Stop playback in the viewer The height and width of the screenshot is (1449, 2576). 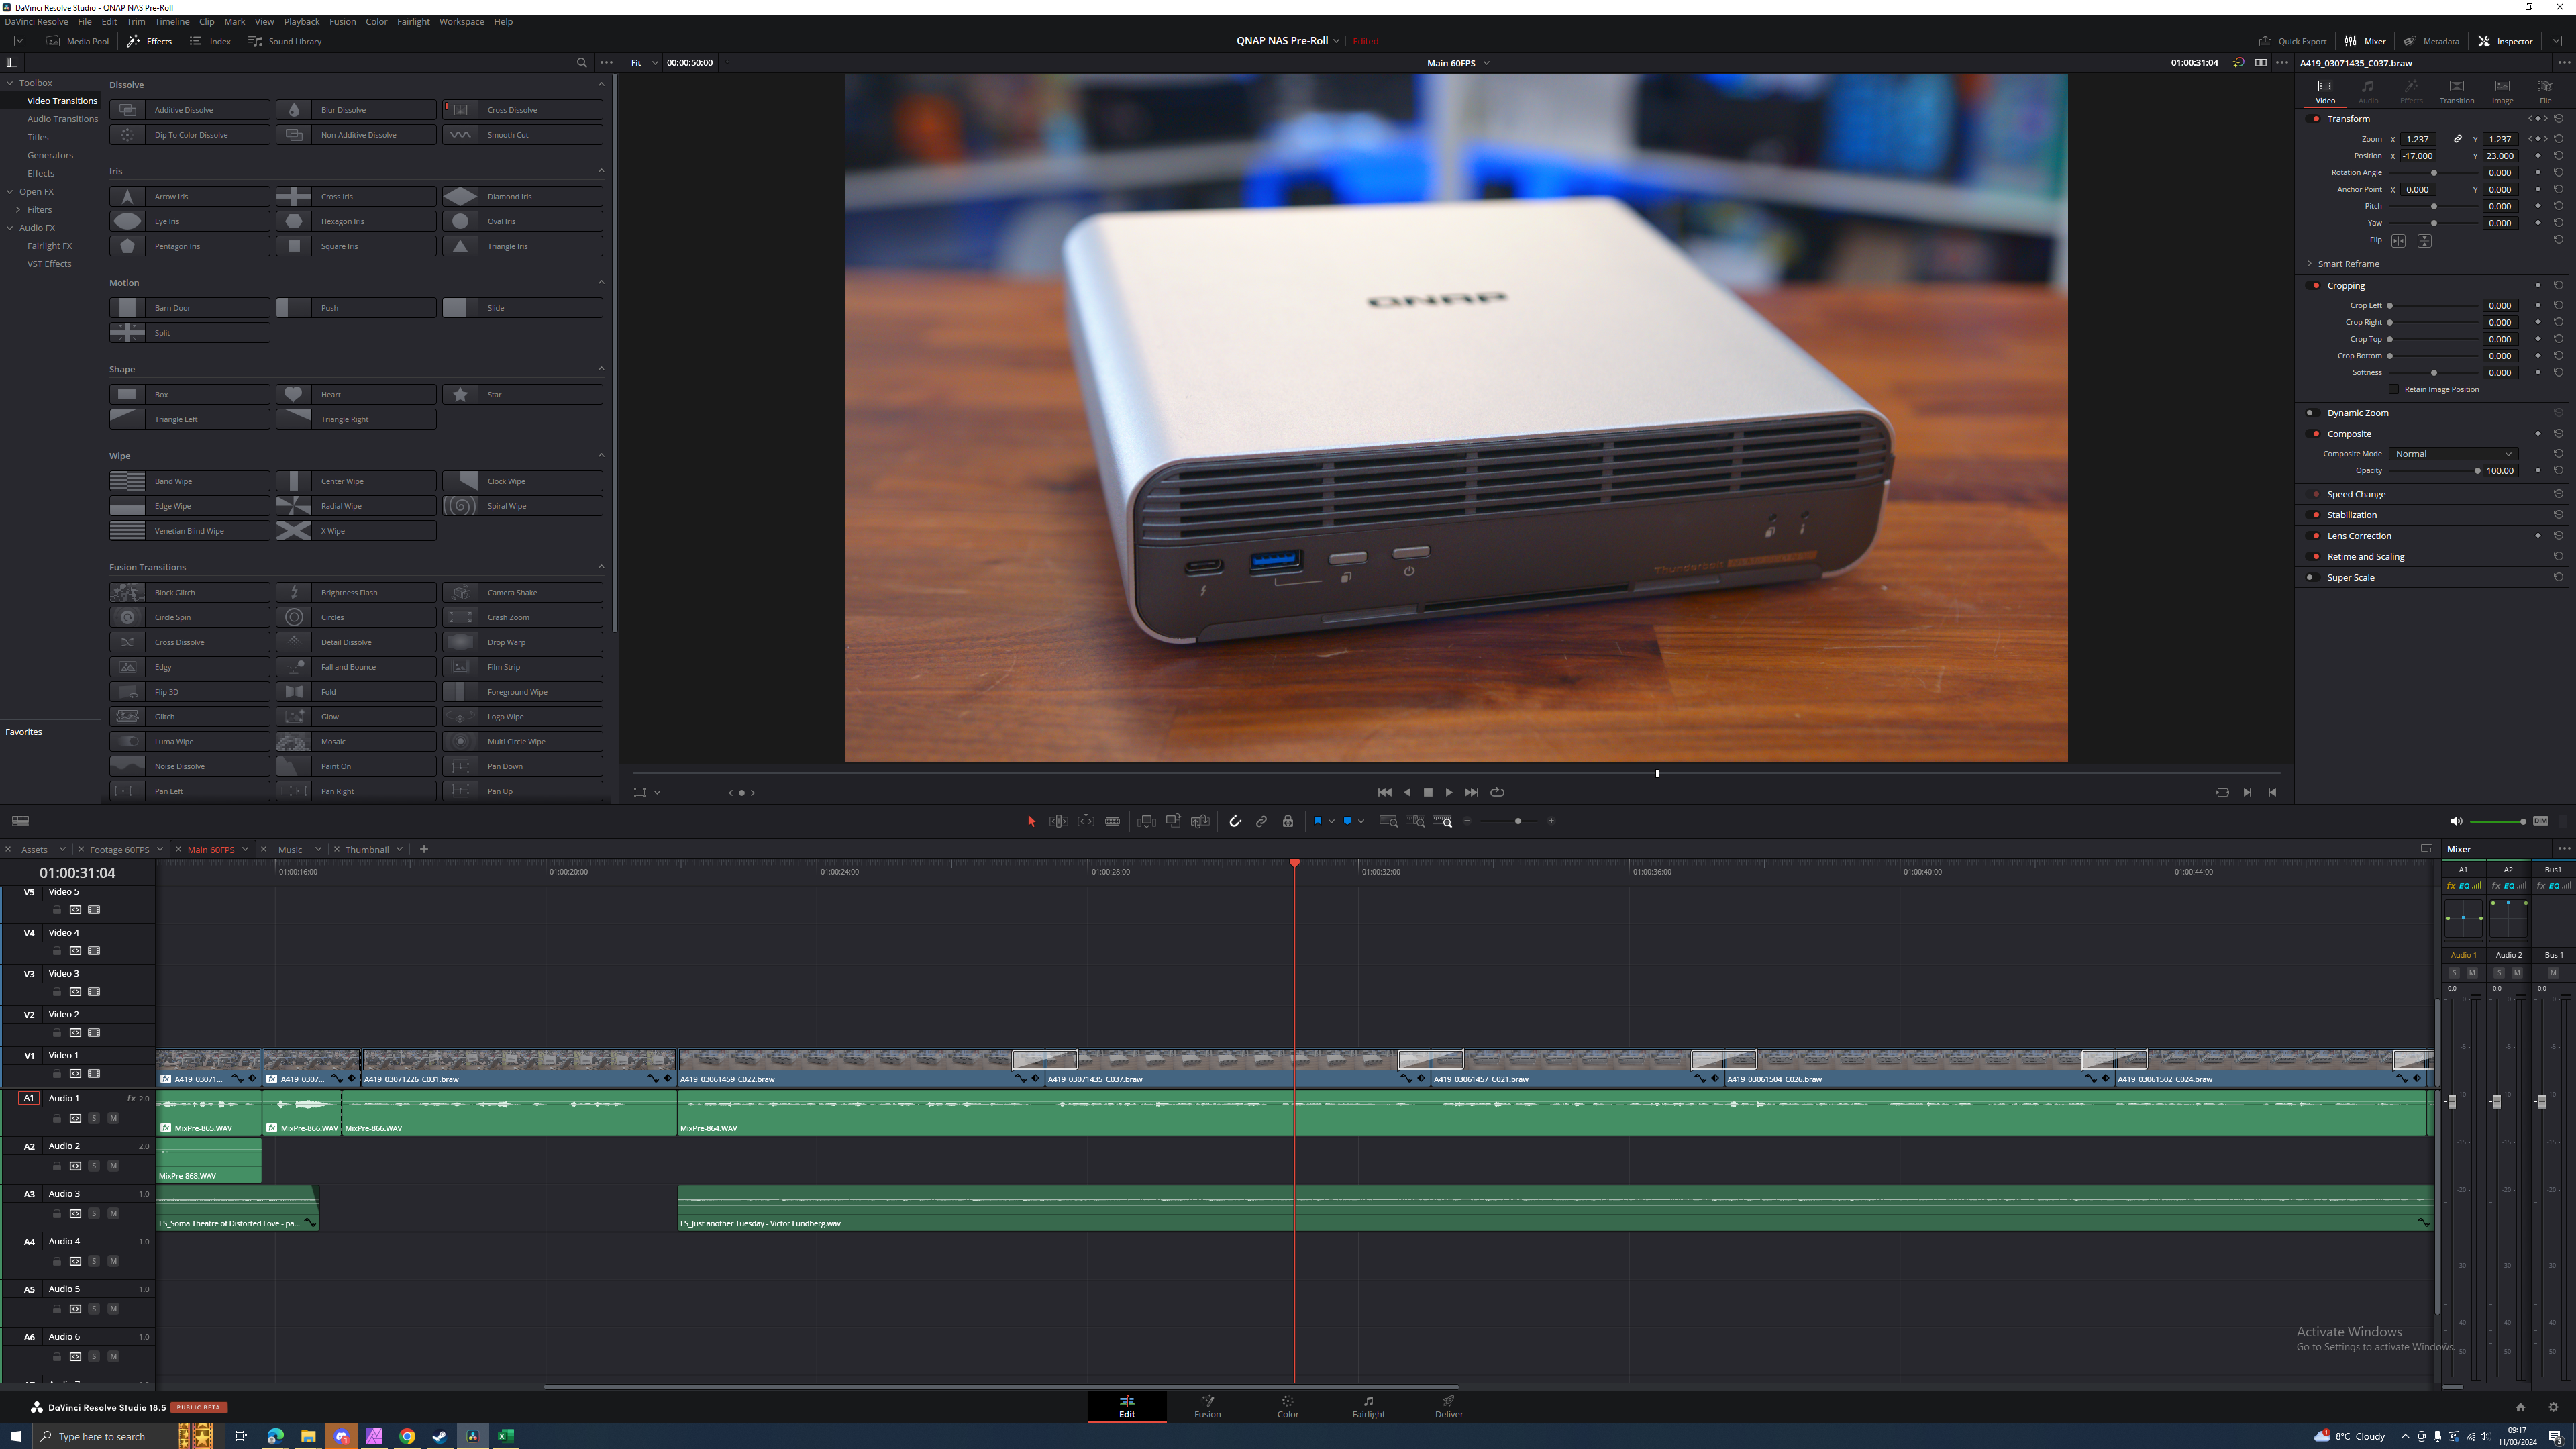1428,792
